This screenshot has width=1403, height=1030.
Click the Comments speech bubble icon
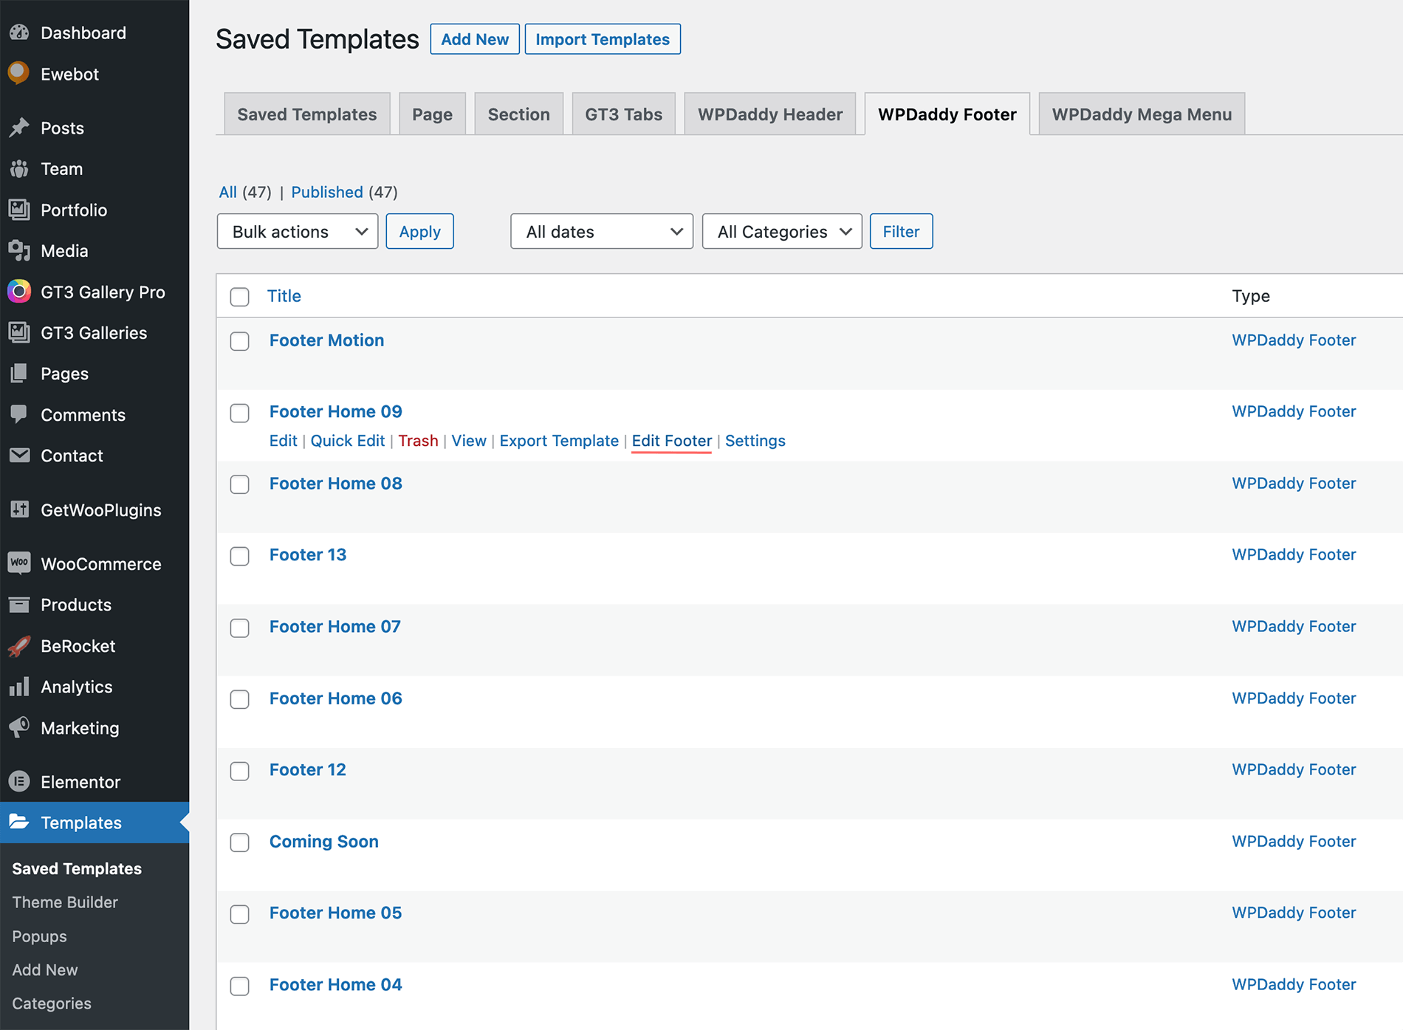19,414
